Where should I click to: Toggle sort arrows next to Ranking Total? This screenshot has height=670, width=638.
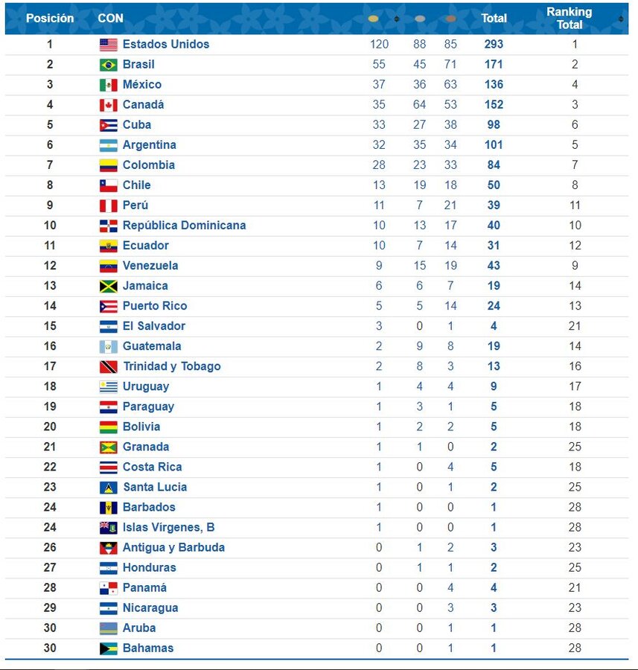click(x=621, y=19)
